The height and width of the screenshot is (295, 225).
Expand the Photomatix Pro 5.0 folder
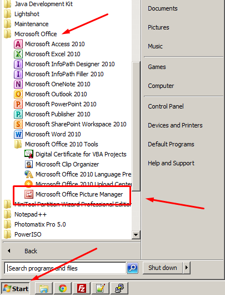(40, 224)
